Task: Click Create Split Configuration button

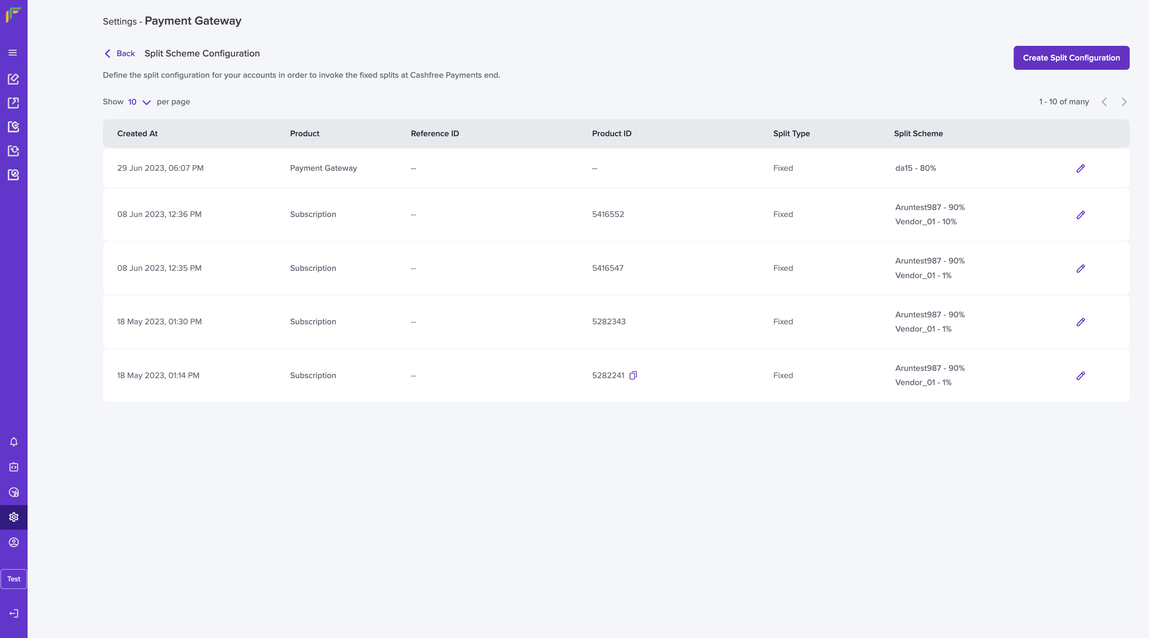Action: [1071, 58]
